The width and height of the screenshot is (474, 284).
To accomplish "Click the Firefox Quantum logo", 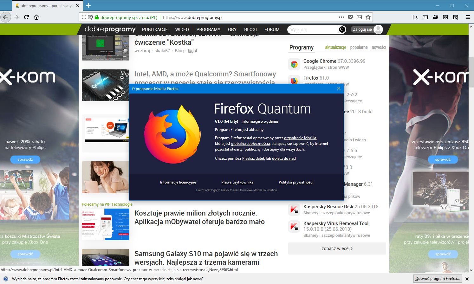I will [172, 134].
